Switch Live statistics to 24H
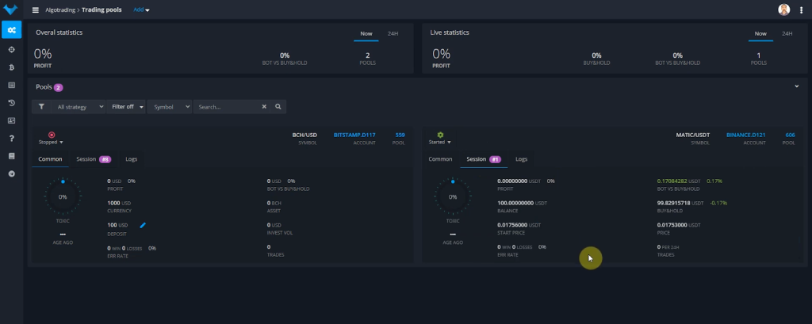 (787, 33)
